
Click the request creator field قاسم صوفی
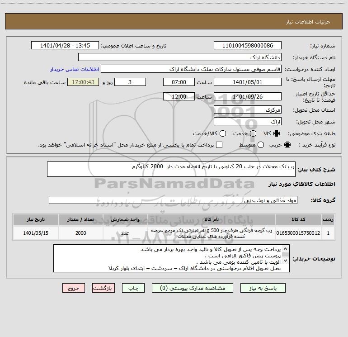point(191,69)
